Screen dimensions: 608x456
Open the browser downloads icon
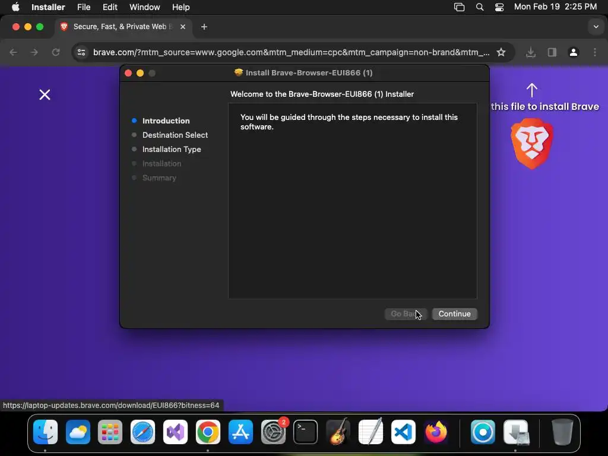coord(531,52)
